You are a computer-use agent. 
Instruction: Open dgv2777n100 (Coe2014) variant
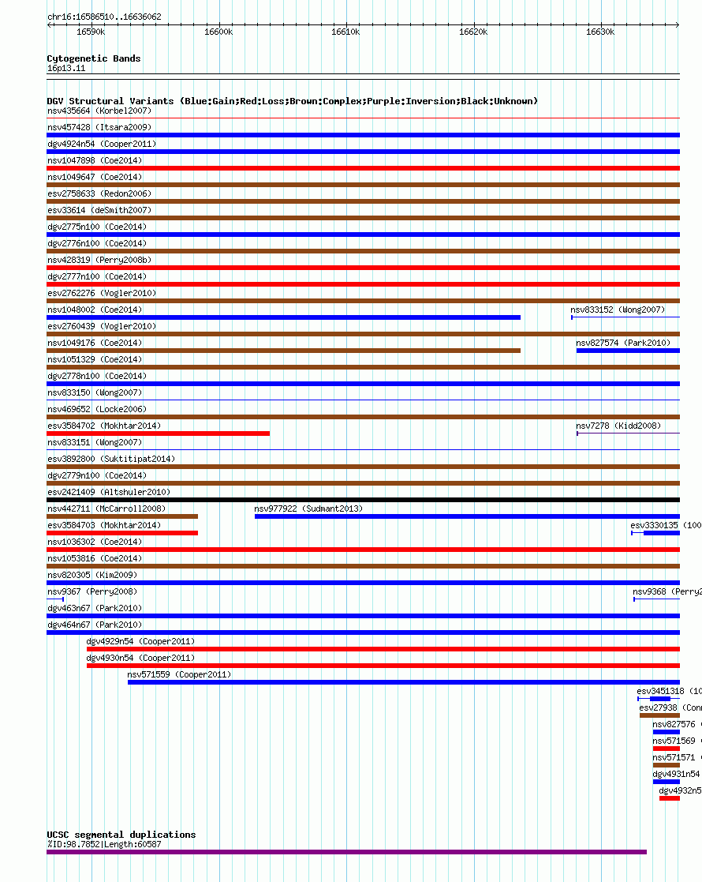click(x=97, y=276)
